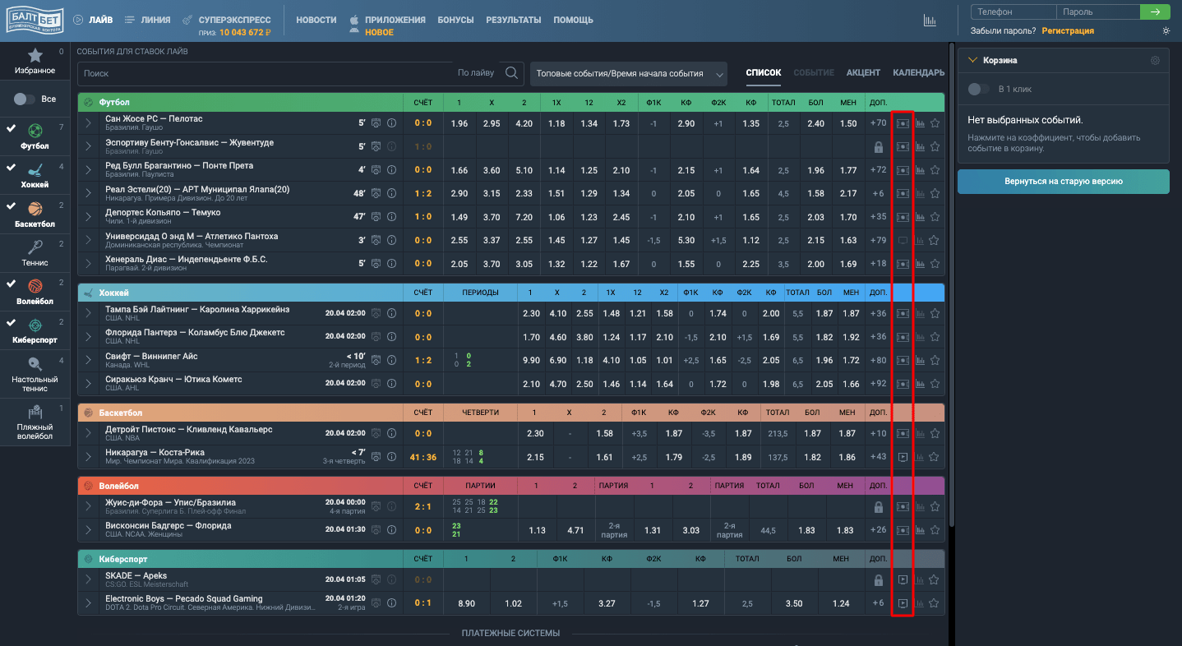1182x646 pixels.
Task: Enable В 1 клик toggle
Action: coord(979,89)
